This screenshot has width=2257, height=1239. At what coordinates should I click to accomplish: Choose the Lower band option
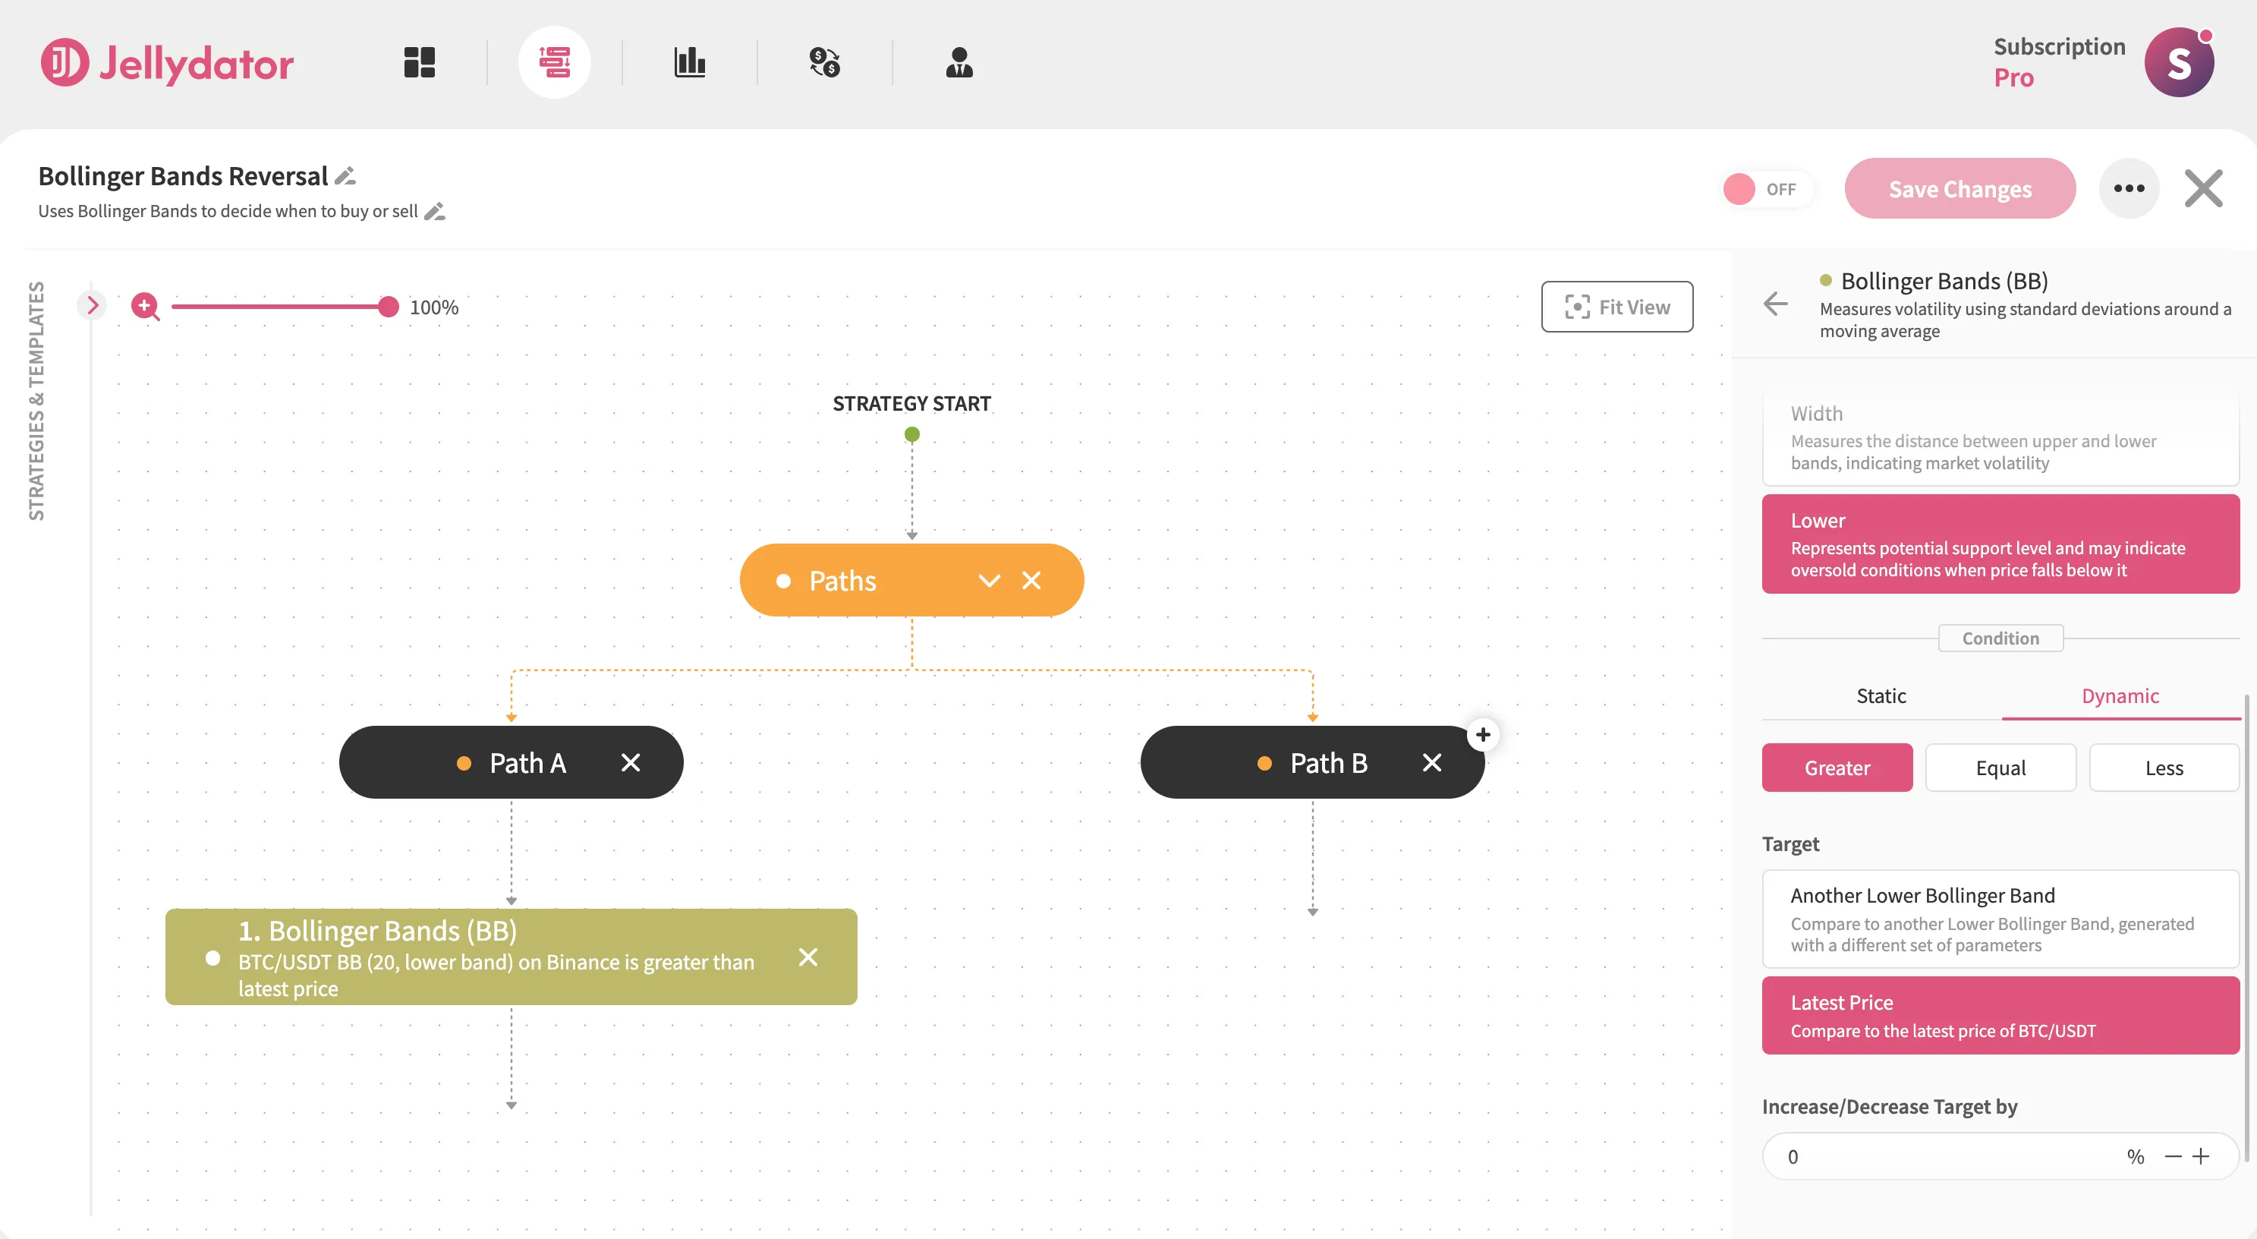pos(2000,544)
